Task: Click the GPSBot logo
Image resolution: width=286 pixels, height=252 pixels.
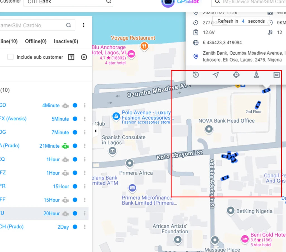Action: tap(180, 3)
